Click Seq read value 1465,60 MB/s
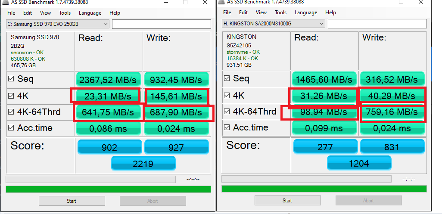The width and height of the screenshot is (442, 214). coord(324,79)
